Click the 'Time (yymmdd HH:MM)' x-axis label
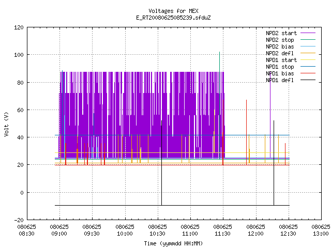This screenshot has width=331, height=248. pos(173,243)
